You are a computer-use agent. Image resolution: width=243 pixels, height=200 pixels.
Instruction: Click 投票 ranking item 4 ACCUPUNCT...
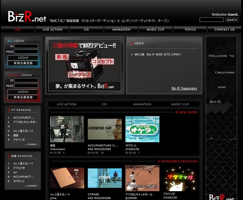click(24, 176)
